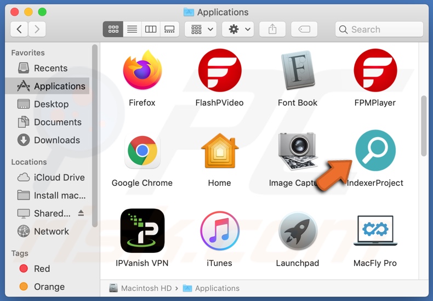Switch to column view
Image resolution: width=433 pixels, height=301 pixels.
click(151, 29)
